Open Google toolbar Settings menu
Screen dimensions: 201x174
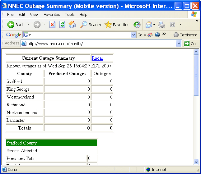pyautogui.click(x=185, y=35)
